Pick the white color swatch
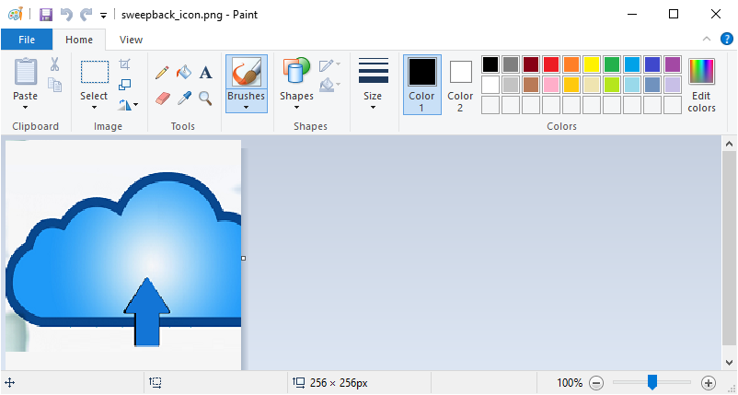Viewport: 738px width, 395px height. pyautogui.click(x=490, y=85)
